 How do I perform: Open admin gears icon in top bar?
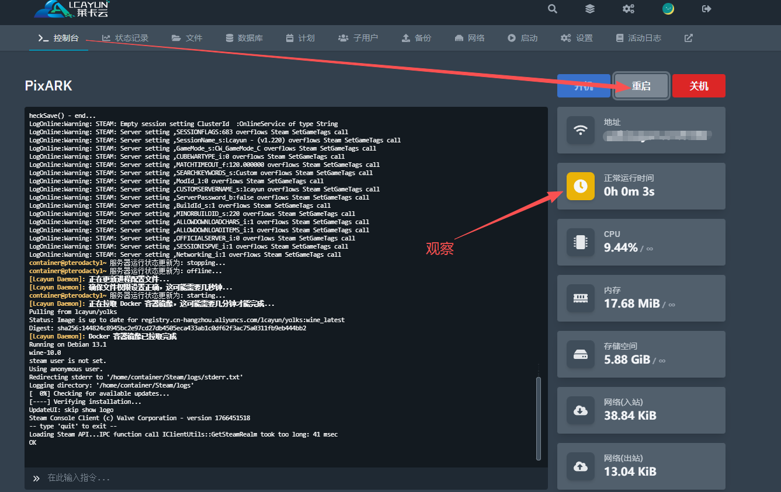[629, 9]
